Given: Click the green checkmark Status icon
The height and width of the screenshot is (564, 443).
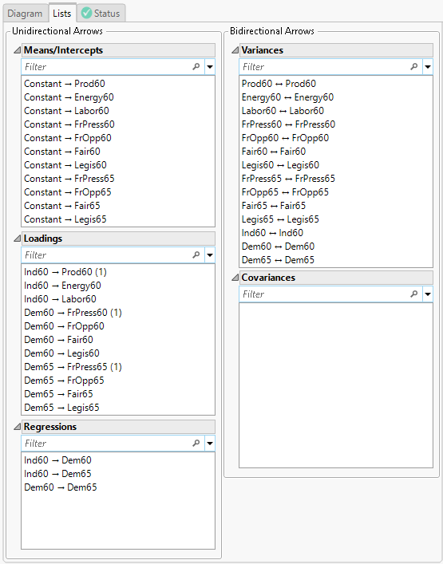Looking at the screenshot, I should [x=86, y=14].
